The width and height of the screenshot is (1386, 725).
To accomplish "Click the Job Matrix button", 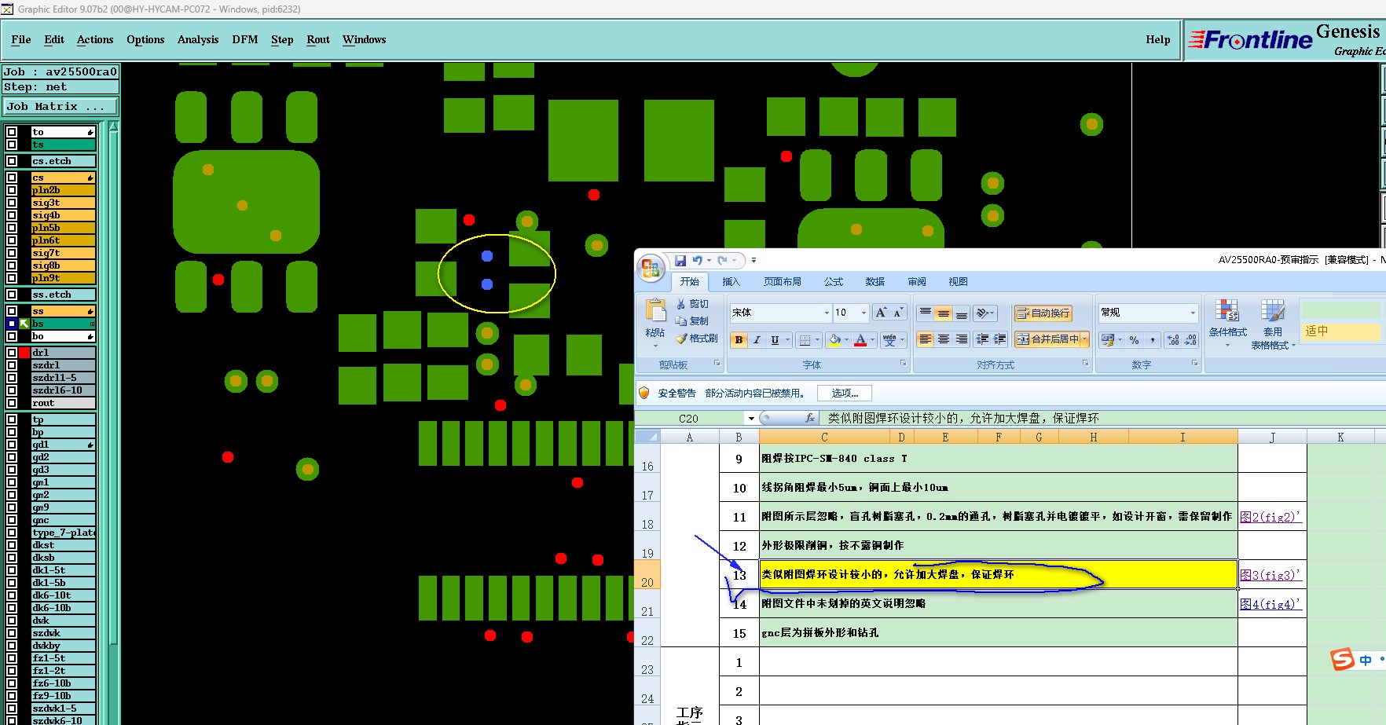I will [60, 107].
